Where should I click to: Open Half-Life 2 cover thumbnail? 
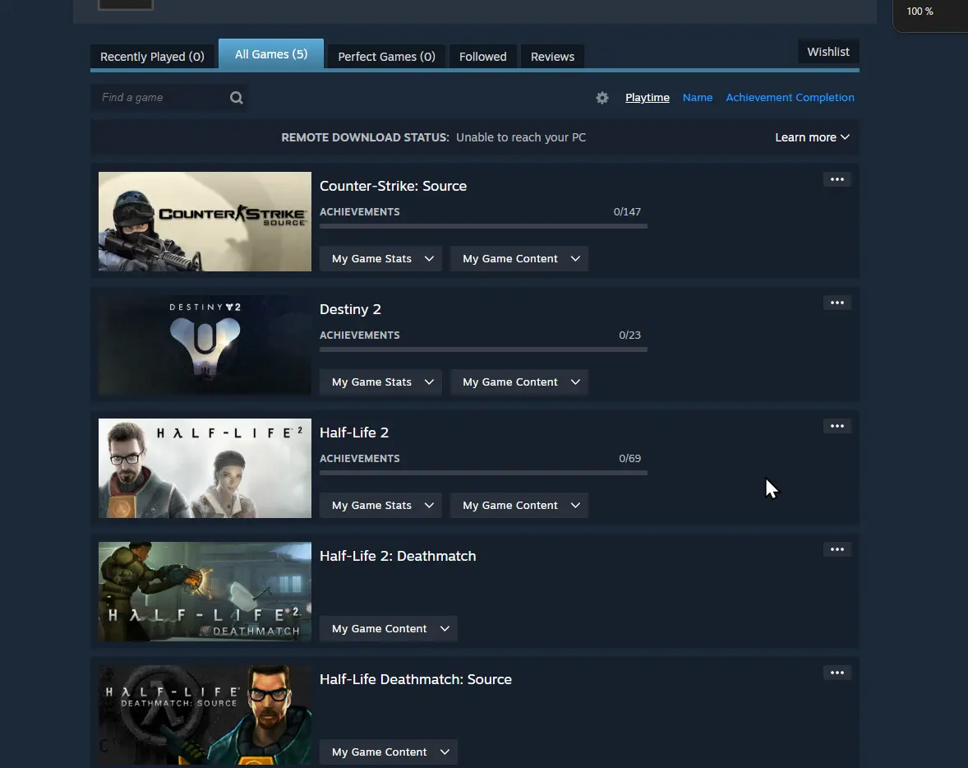[205, 469]
